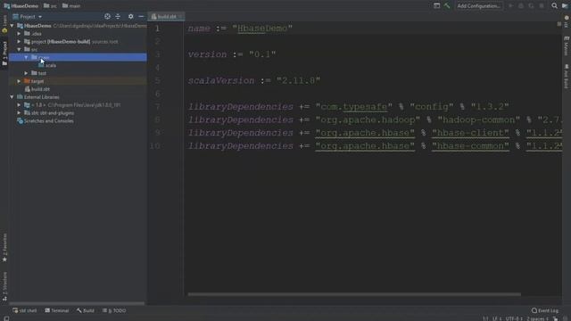
Task: Click the read-only lock icon in status bar
Action: point(555,319)
